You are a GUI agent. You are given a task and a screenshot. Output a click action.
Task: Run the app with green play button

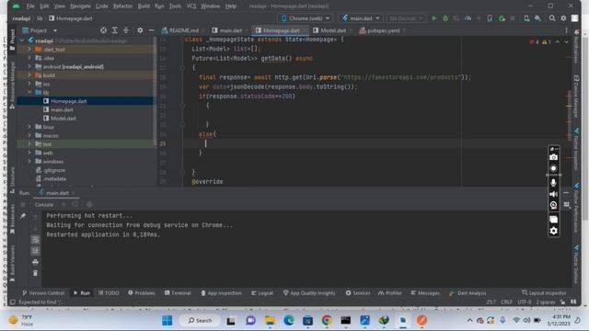tap(434, 18)
